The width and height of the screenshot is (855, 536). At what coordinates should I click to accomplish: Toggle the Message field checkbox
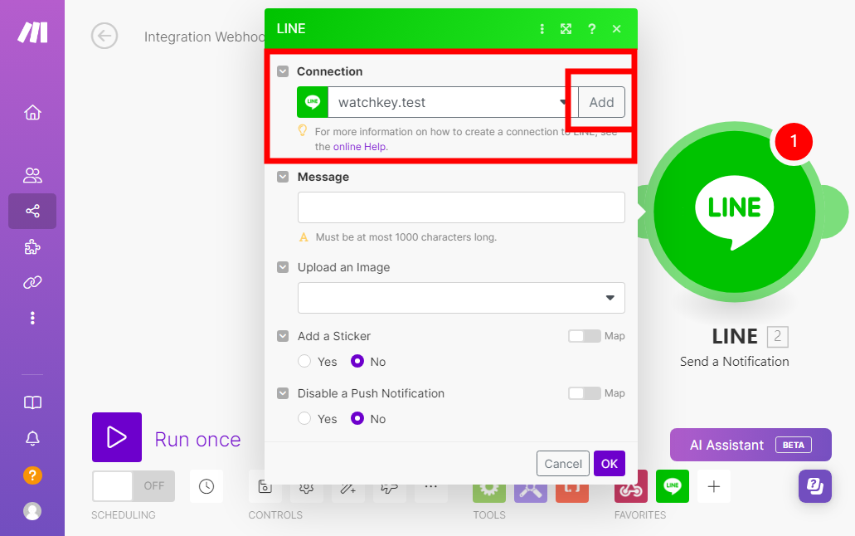click(283, 177)
